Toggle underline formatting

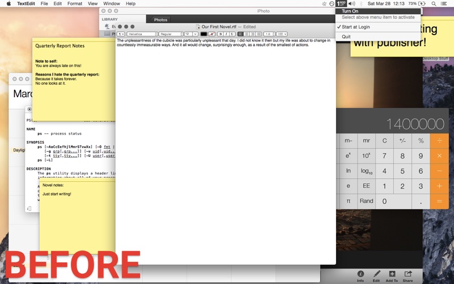click(232, 34)
